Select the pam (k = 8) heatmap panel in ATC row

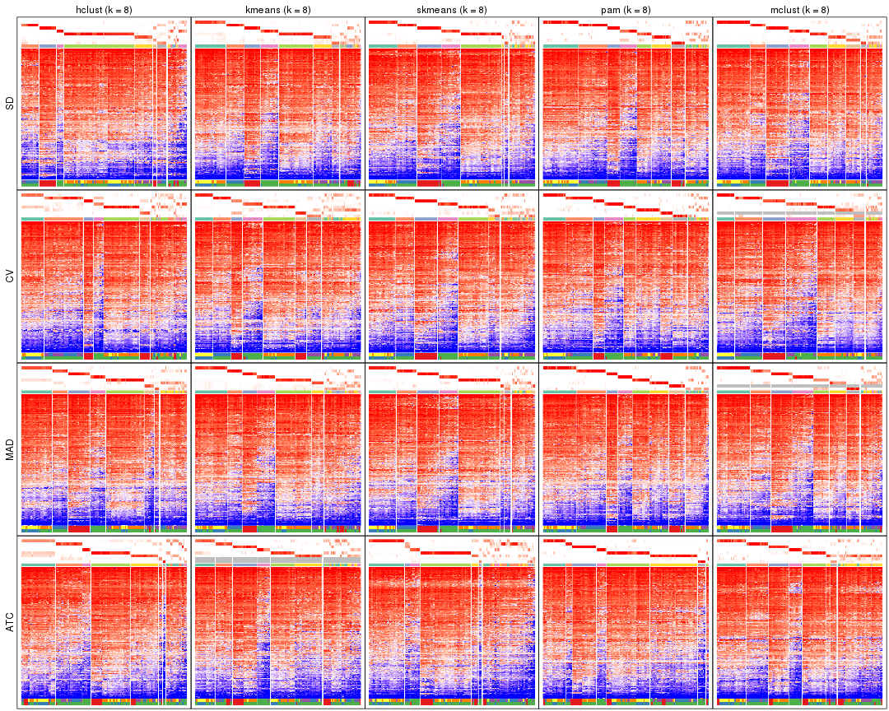point(626,625)
